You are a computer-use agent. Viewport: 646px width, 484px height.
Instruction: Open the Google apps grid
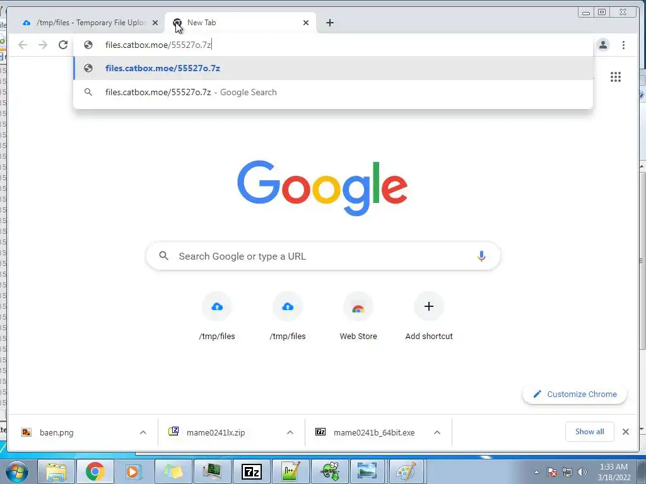[x=616, y=77]
